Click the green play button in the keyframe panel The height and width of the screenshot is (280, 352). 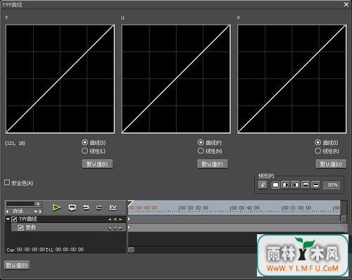(56, 208)
